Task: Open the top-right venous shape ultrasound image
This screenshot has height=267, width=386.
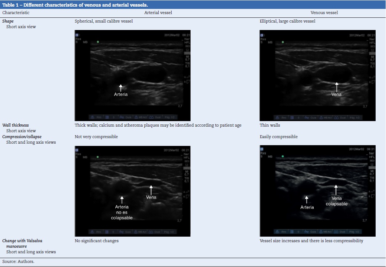Action: [x=317, y=76]
